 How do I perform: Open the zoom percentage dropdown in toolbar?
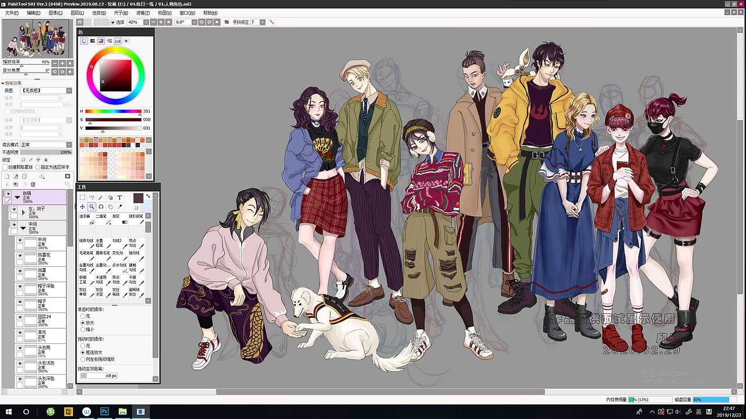pos(146,22)
